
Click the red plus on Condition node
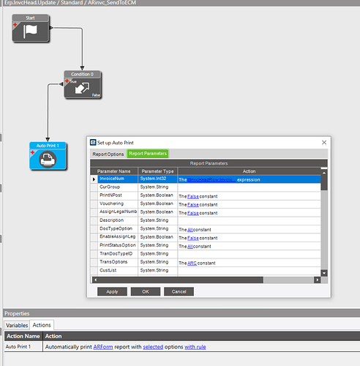67,81
